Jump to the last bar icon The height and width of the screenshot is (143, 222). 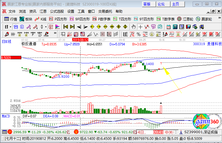pos(72,27)
